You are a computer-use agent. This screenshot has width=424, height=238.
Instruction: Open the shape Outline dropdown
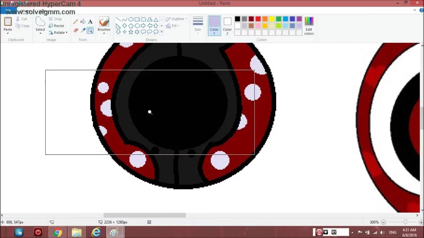click(x=177, y=19)
